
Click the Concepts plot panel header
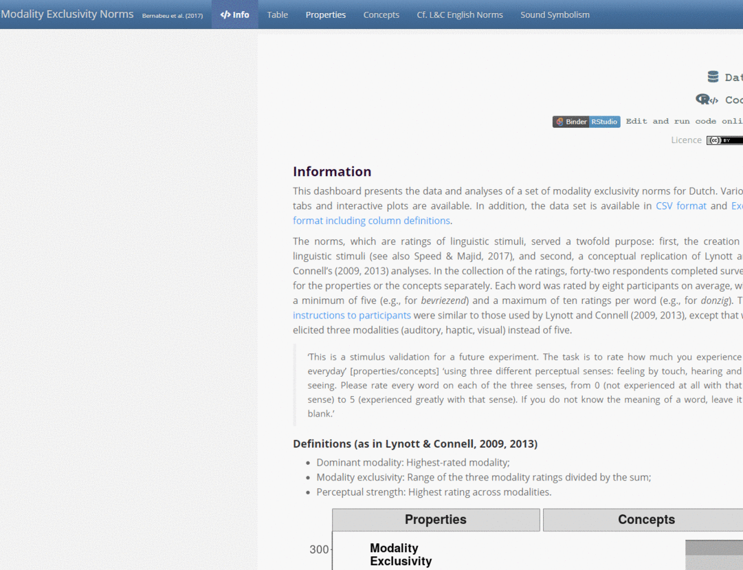coord(643,520)
